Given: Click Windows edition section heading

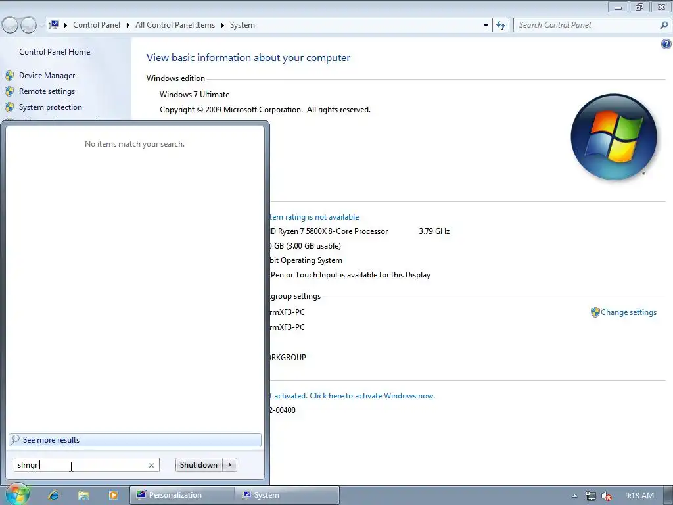Looking at the screenshot, I should tap(175, 78).
